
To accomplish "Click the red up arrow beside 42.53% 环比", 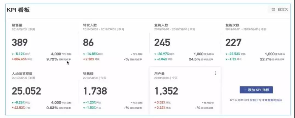I will pos(13,108).
